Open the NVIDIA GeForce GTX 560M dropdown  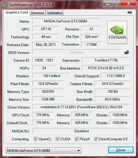click(x=44, y=150)
